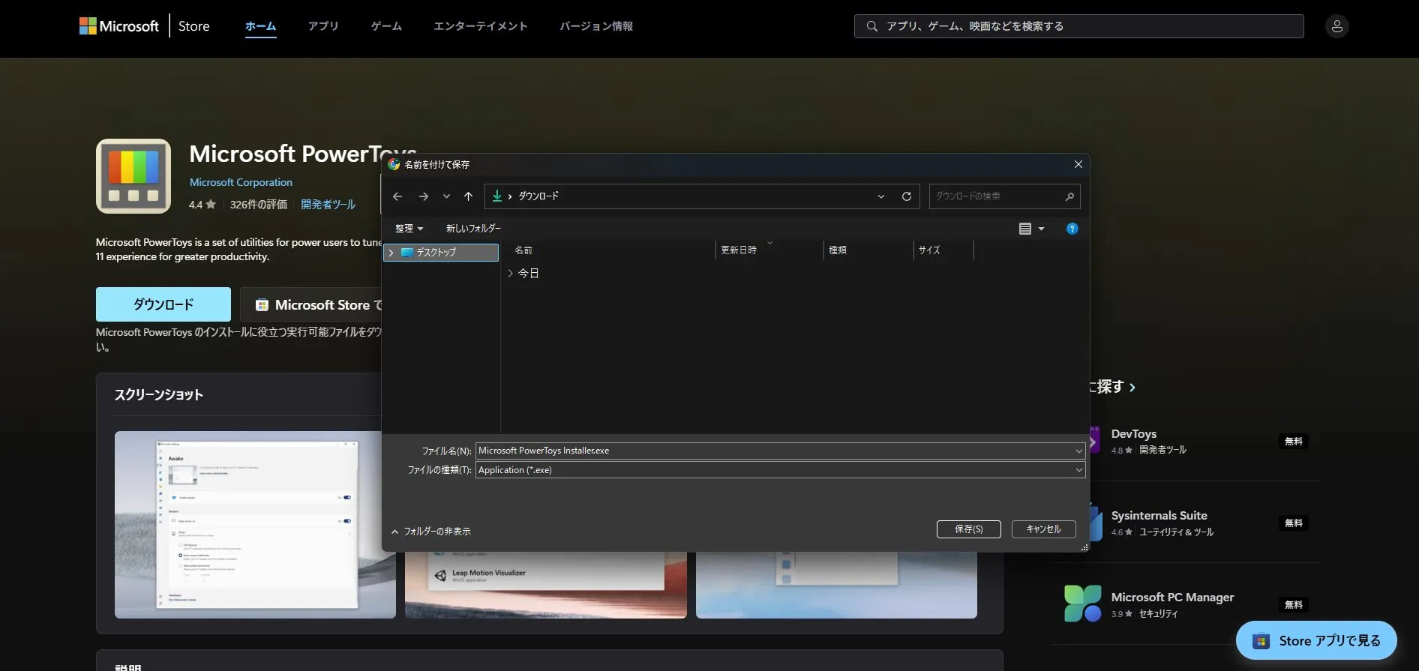This screenshot has width=1419, height=671.
Task: Click the 326件の評価 rating text
Action: coord(259,205)
